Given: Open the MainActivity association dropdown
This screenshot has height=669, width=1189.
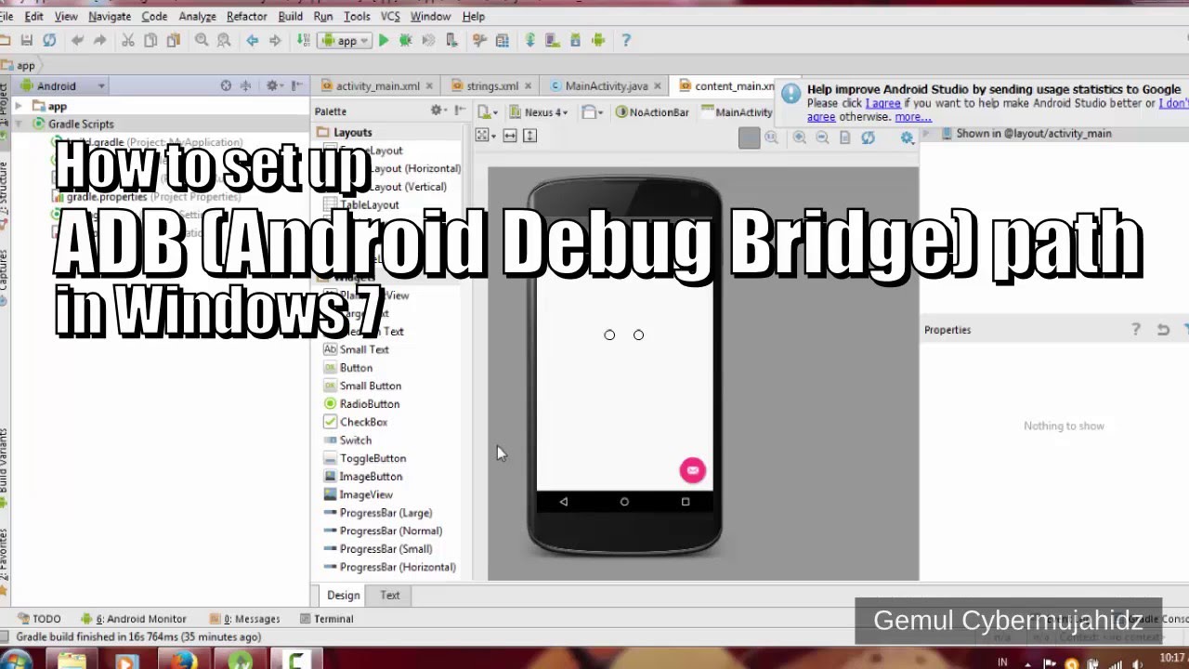Looking at the screenshot, I should [737, 112].
